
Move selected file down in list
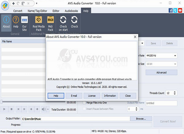37,109
